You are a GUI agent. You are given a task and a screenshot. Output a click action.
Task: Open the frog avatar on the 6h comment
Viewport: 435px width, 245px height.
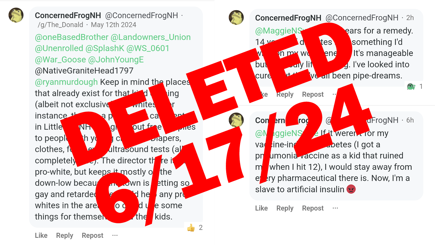point(236,120)
